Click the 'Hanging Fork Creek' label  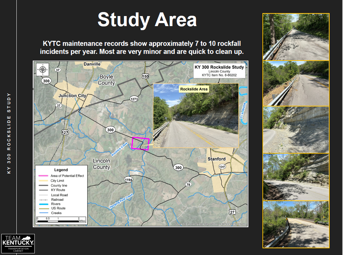click(x=121, y=201)
